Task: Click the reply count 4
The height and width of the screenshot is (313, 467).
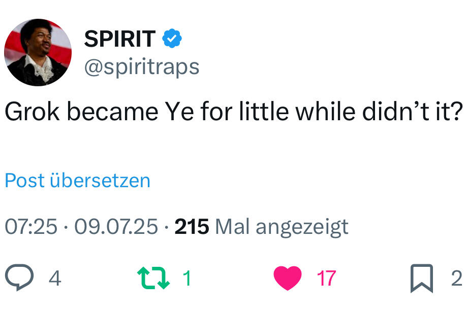Action: 55,279
